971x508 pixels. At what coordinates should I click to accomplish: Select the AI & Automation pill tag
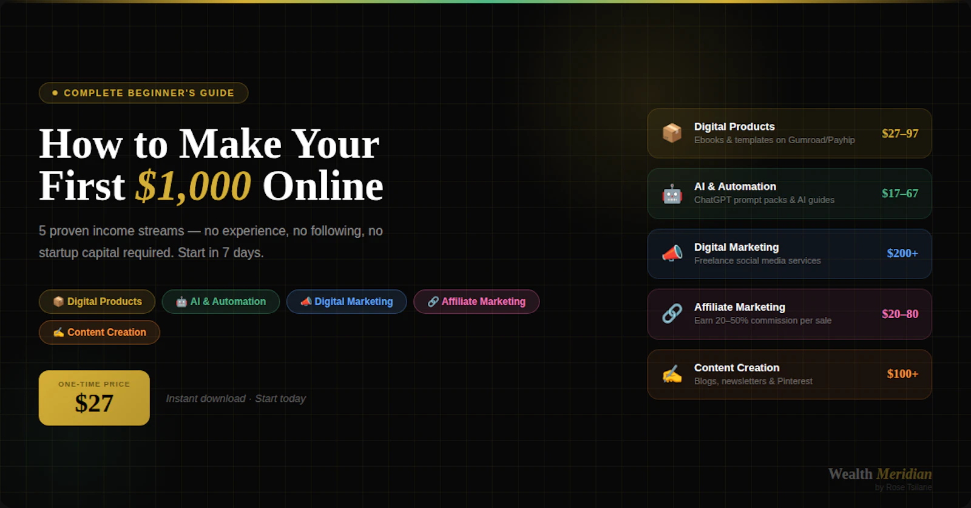(221, 302)
